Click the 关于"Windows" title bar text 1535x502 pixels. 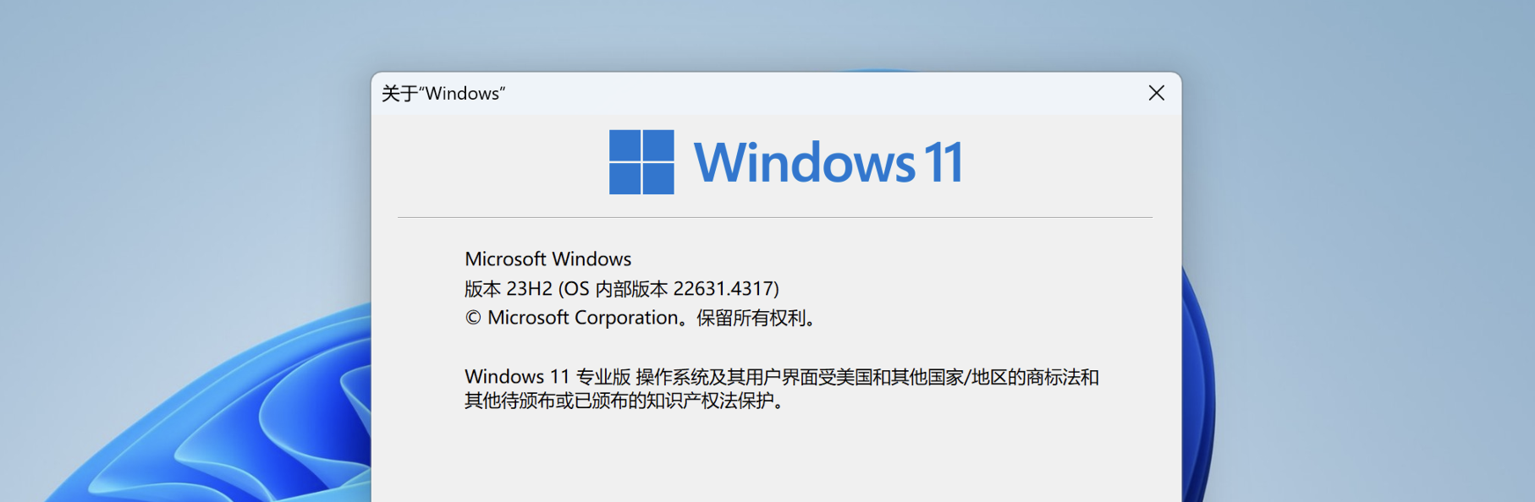tap(443, 94)
